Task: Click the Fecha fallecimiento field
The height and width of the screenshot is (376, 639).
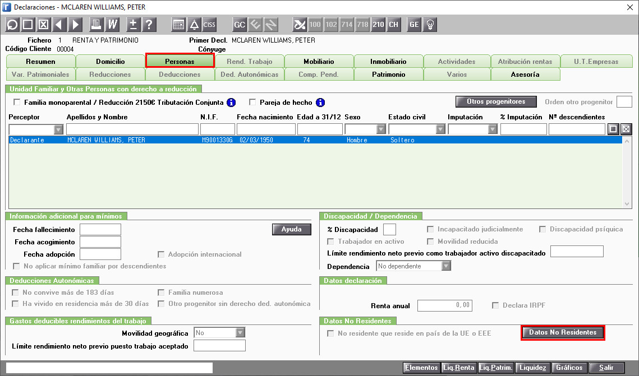Action: (100, 230)
